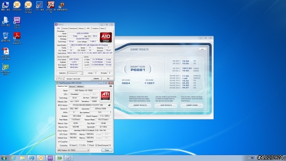Image resolution: width=286 pixels, height=161 pixels.
Task: Click the Save Results button in 3DMark
Action: point(166,106)
